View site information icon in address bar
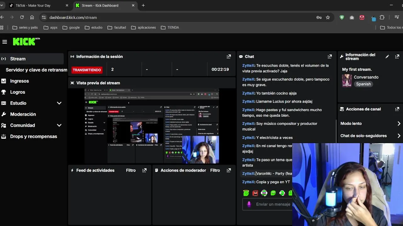 [x=44, y=17]
